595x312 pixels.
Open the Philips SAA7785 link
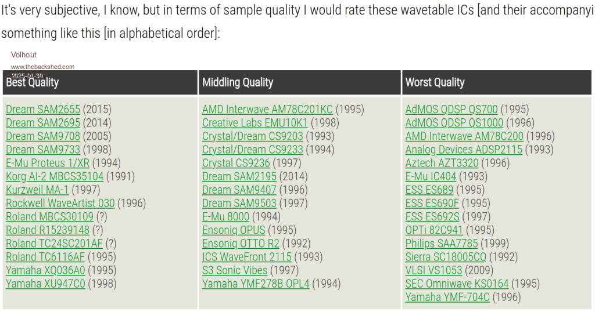(442, 244)
